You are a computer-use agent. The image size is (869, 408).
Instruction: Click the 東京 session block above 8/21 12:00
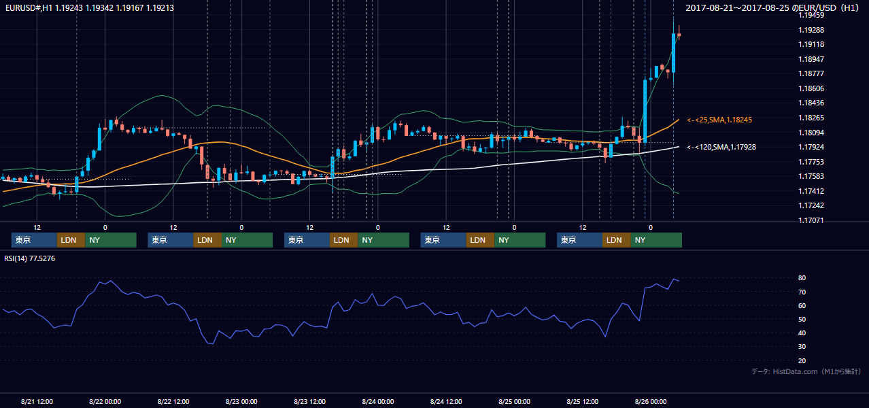(x=34, y=240)
